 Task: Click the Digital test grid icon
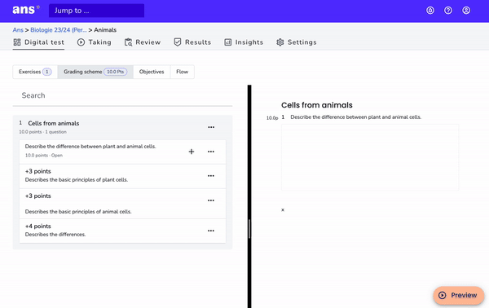point(17,42)
